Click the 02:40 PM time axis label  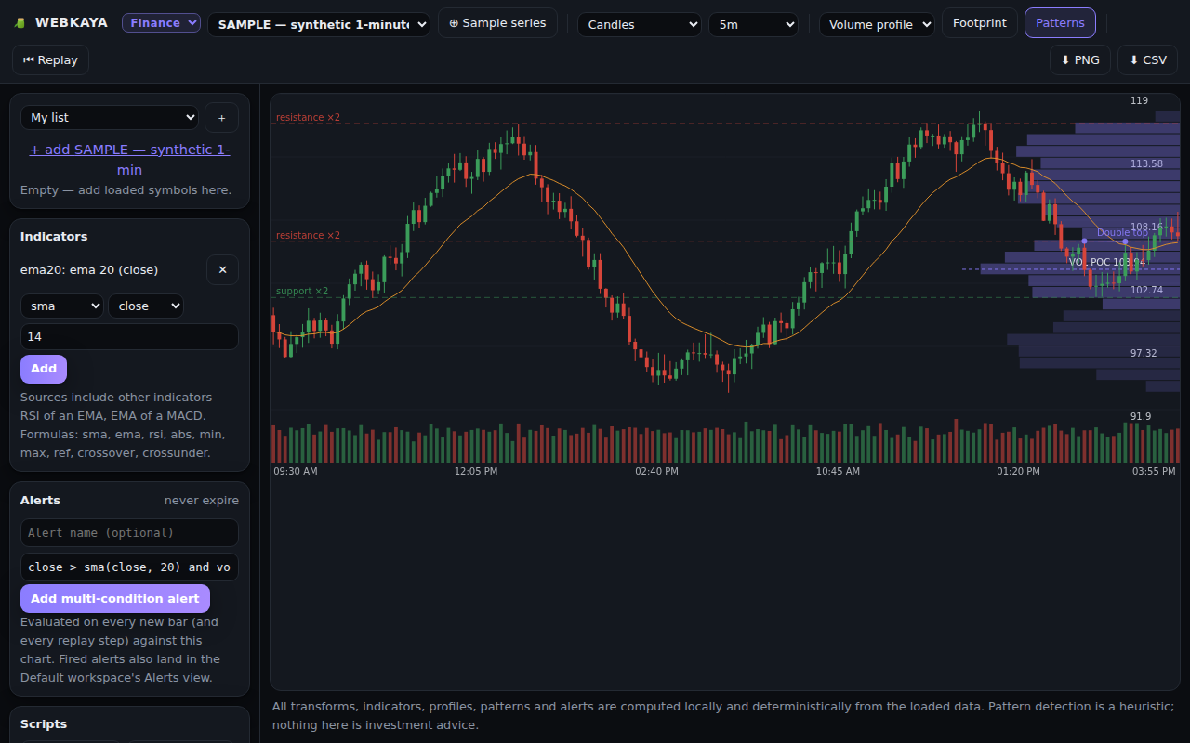pos(656,472)
